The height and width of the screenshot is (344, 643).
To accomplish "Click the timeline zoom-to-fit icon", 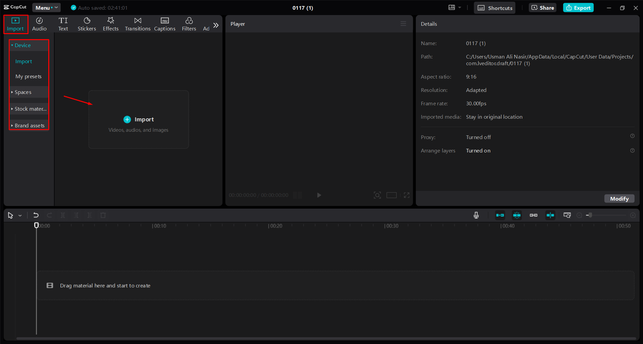I will coord(567,215).
